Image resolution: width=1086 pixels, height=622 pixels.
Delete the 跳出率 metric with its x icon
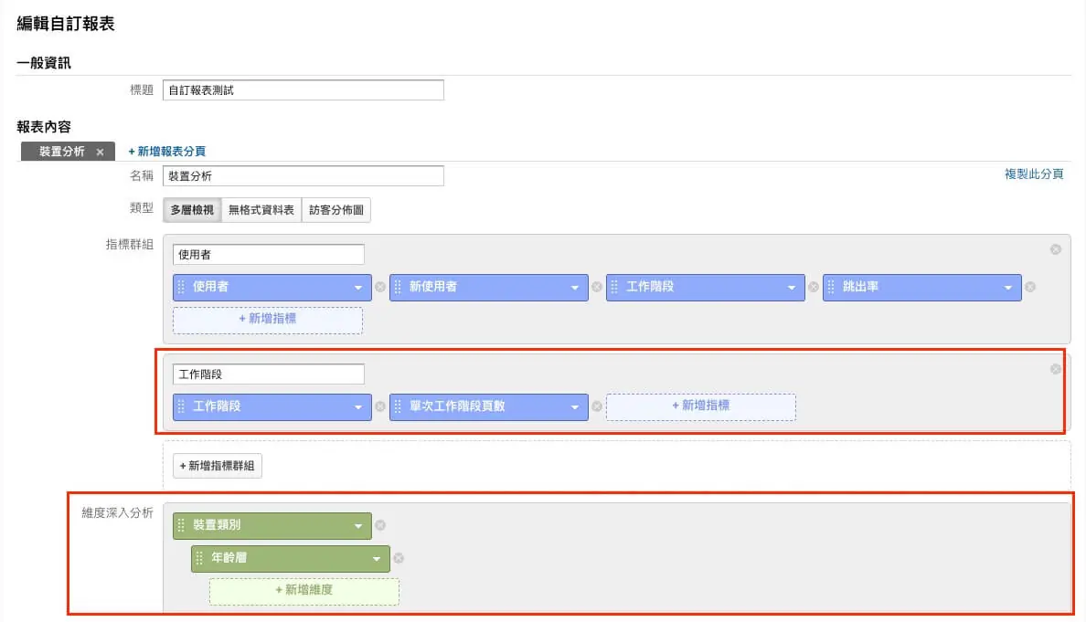pos(1030,287)
